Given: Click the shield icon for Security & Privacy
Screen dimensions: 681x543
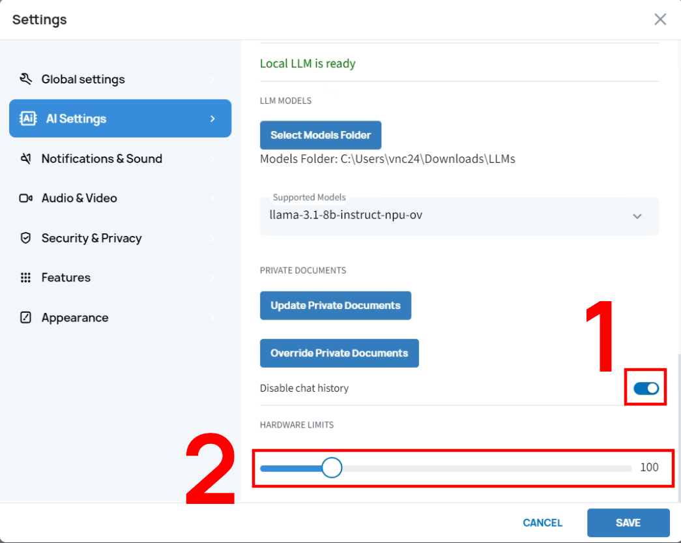Looking at the screenshot, I should 26,239.
